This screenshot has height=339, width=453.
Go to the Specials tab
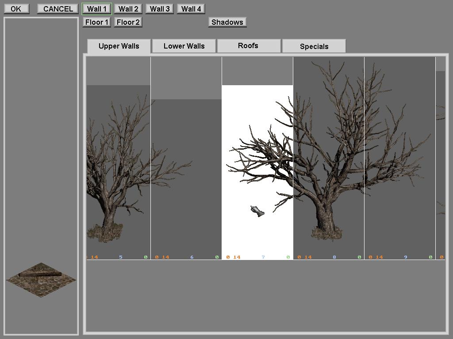coord(314,46)
